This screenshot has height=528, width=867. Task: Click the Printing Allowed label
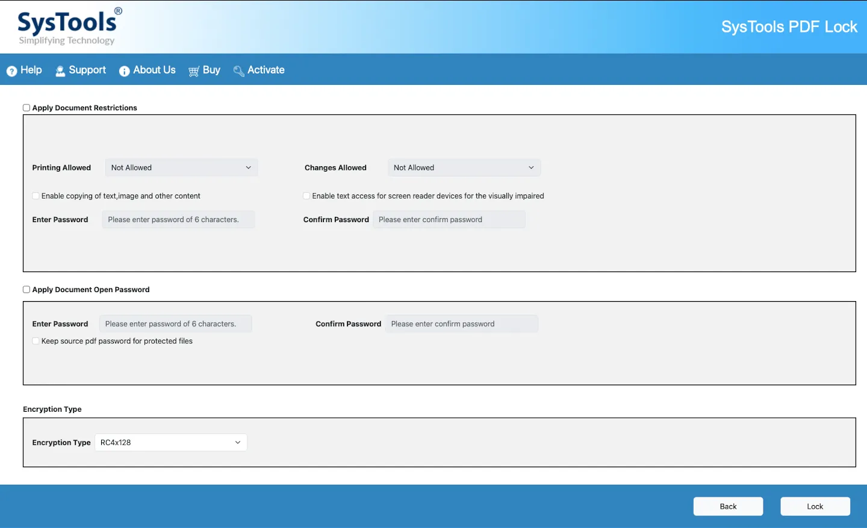[61, 168]
